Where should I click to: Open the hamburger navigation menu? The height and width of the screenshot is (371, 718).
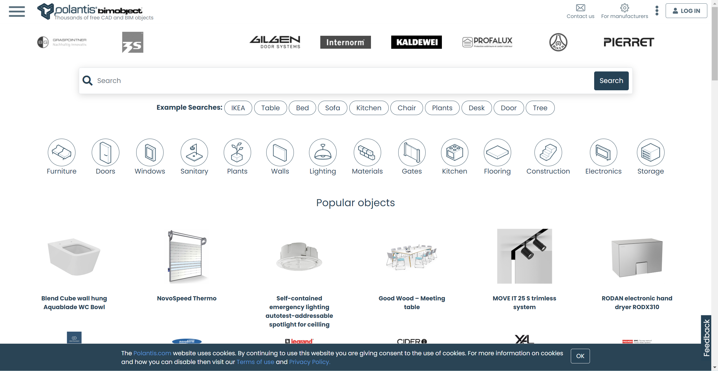[x=17, y=12]
